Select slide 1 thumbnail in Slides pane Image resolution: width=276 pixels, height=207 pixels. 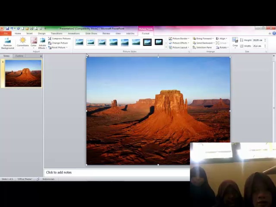23,73
